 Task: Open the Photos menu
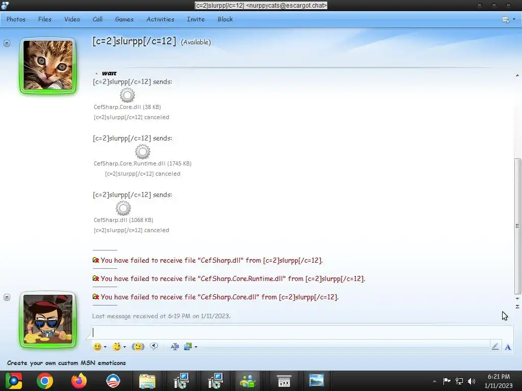(x=16, y=19)
